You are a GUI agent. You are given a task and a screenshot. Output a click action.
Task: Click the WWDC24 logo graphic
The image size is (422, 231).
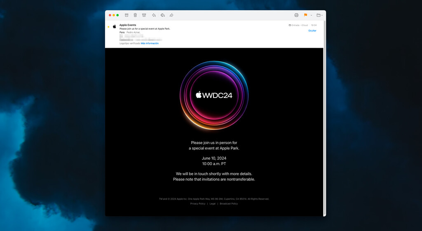[x=214, y=95]
